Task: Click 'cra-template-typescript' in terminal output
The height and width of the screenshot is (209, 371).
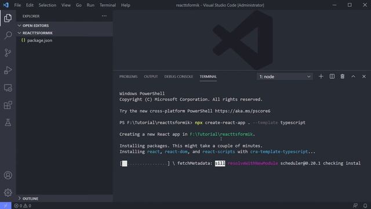Action: click(279, 152)
